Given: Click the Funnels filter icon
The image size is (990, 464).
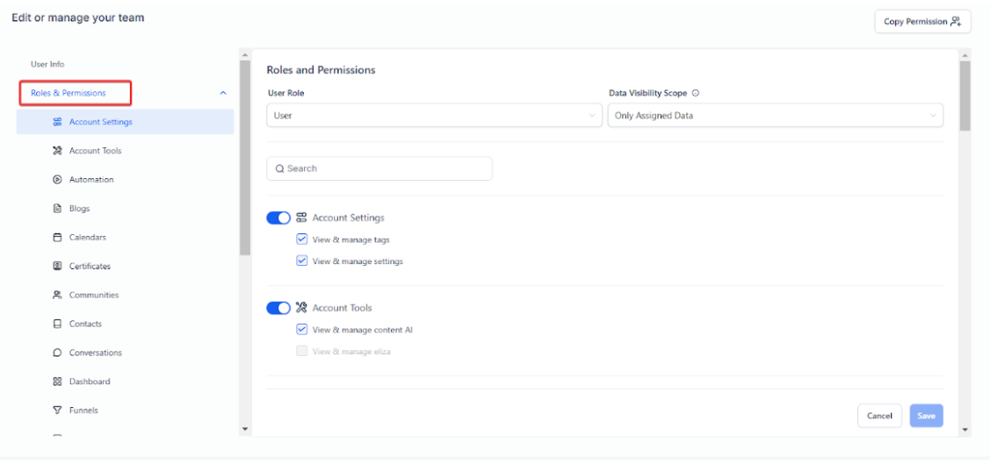Looking at the screenshot, I should (x=57, y=410).
